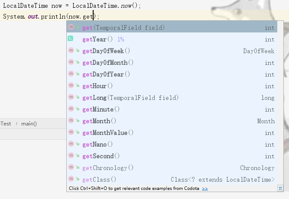Click main() in the breadcrumb bar

[x=29, y=124]
